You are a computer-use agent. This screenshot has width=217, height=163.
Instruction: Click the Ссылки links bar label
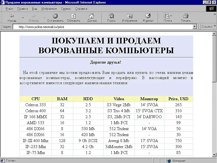tap(207, 26)
